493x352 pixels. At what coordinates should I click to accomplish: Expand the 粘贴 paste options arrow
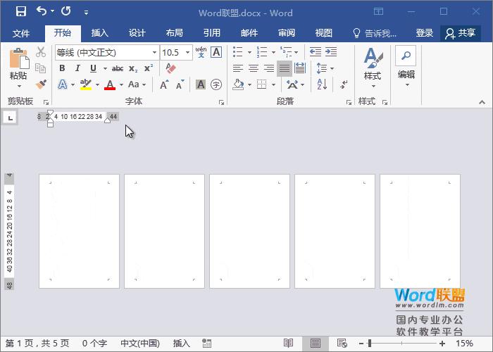tap(19, 86)
